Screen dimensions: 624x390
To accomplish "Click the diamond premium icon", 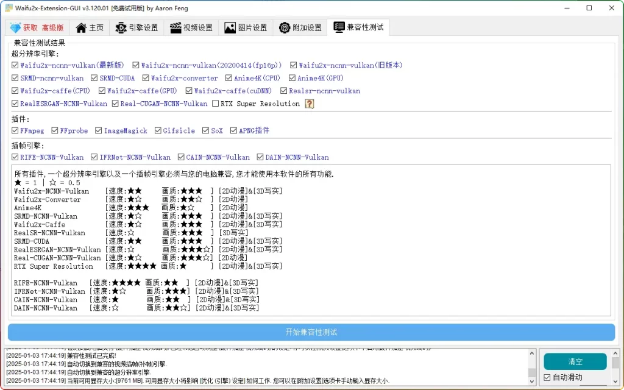I will click(x=15, y=28).
